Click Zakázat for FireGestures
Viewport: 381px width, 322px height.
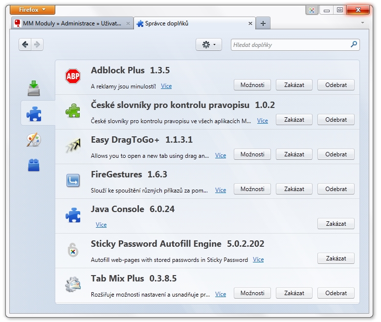click(x=294, y=189)
